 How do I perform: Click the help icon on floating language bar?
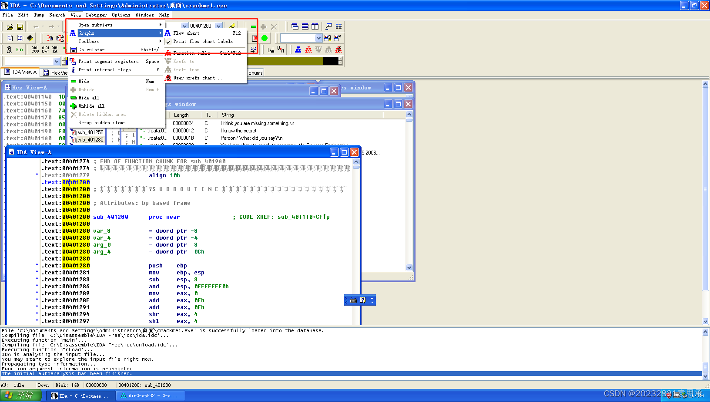363,300
